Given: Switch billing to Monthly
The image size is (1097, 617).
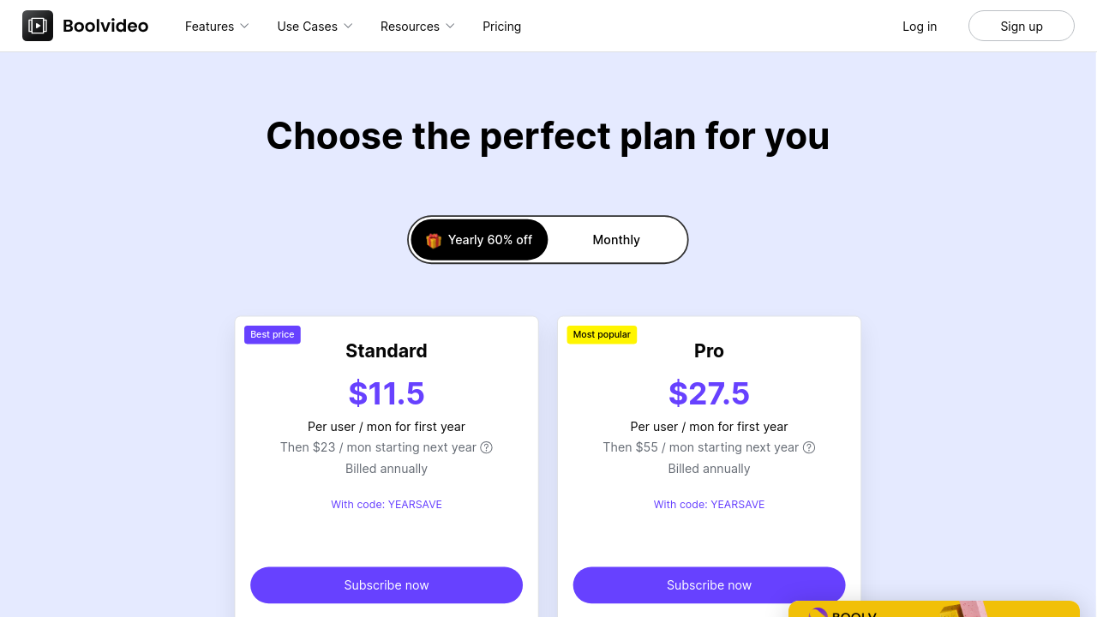Looking at the screenshot, I should 616,240.
